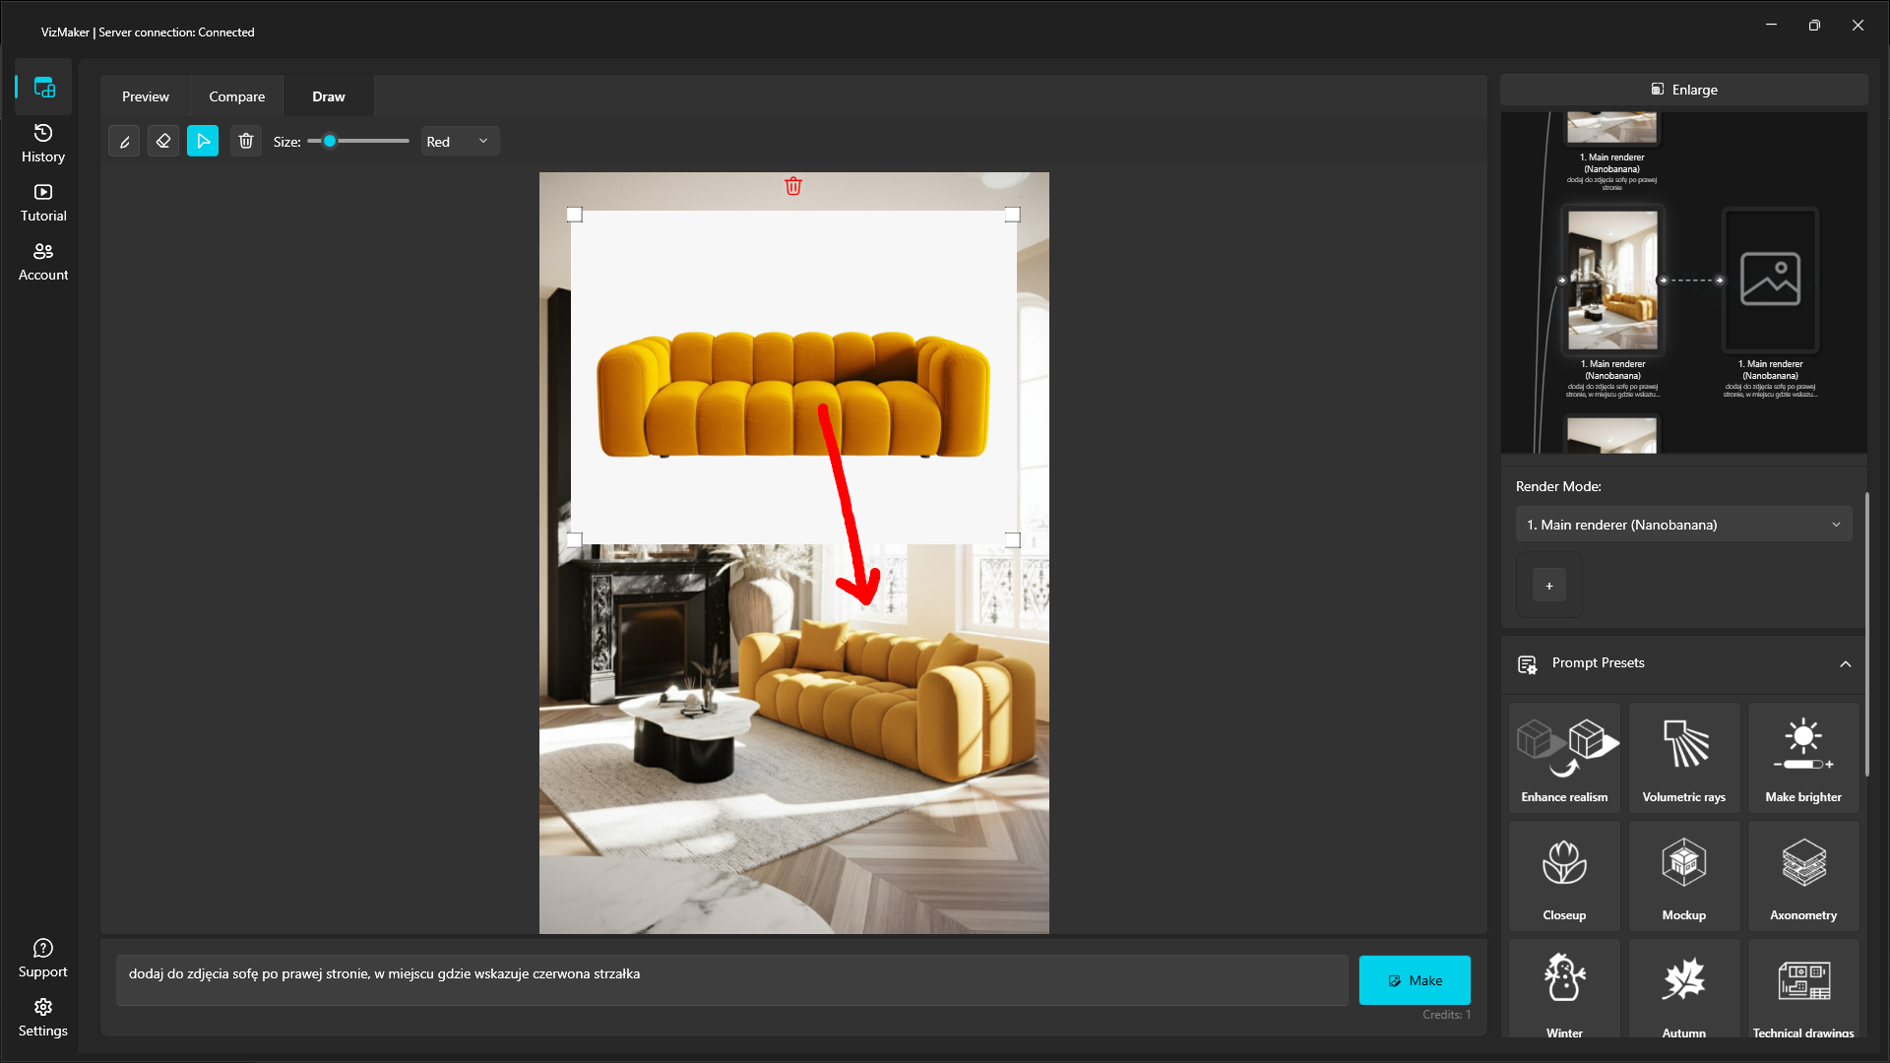Open Settings from the sidebar
Image resolution: width=1890 pixels, height=1063 pixels.
(x=42, y=1016)
